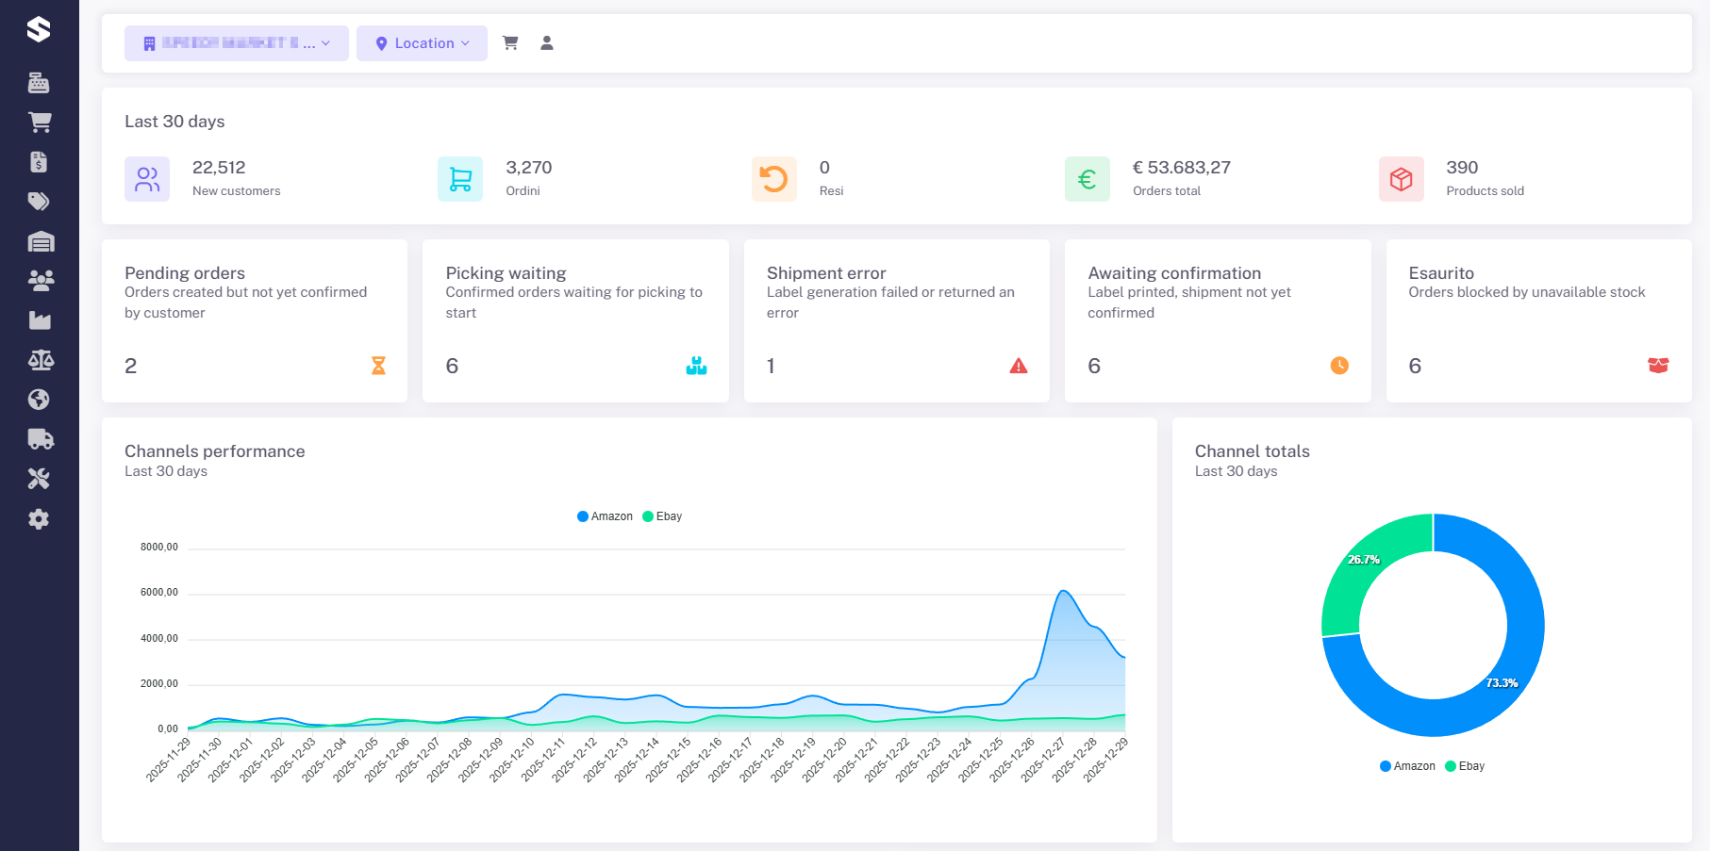Click the balance scale sidebar icon

click(x=41, y=360)
